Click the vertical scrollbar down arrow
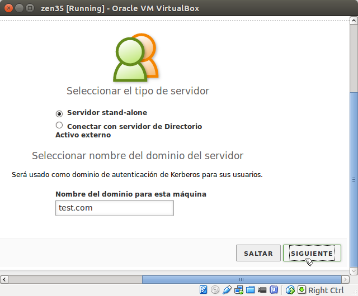The width and height of the screenshot is (358, 296). [x=354, y=271]
